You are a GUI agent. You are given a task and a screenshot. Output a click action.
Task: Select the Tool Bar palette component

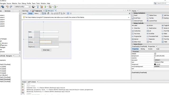click(150, 18)
